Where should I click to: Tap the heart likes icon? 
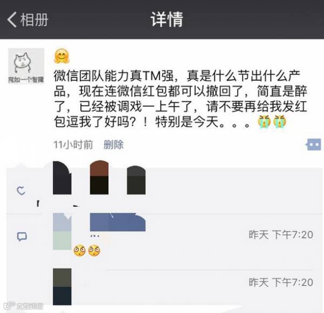[21, 191]
